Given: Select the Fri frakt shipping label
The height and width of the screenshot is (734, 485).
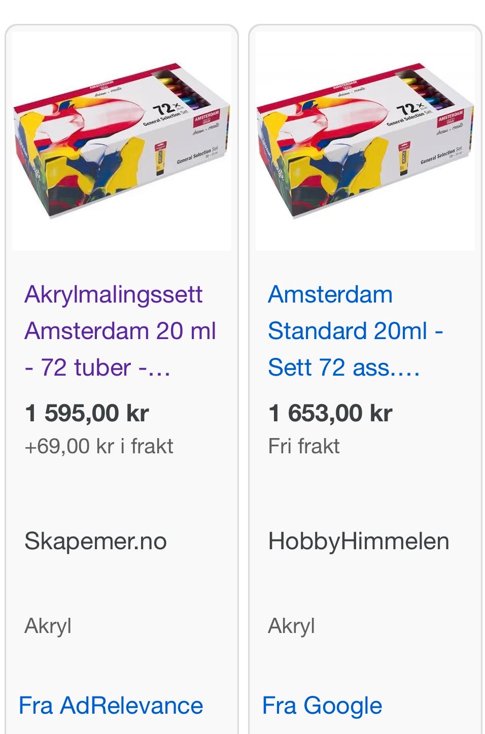Looking at the screenshot, I should pos(303,446).
